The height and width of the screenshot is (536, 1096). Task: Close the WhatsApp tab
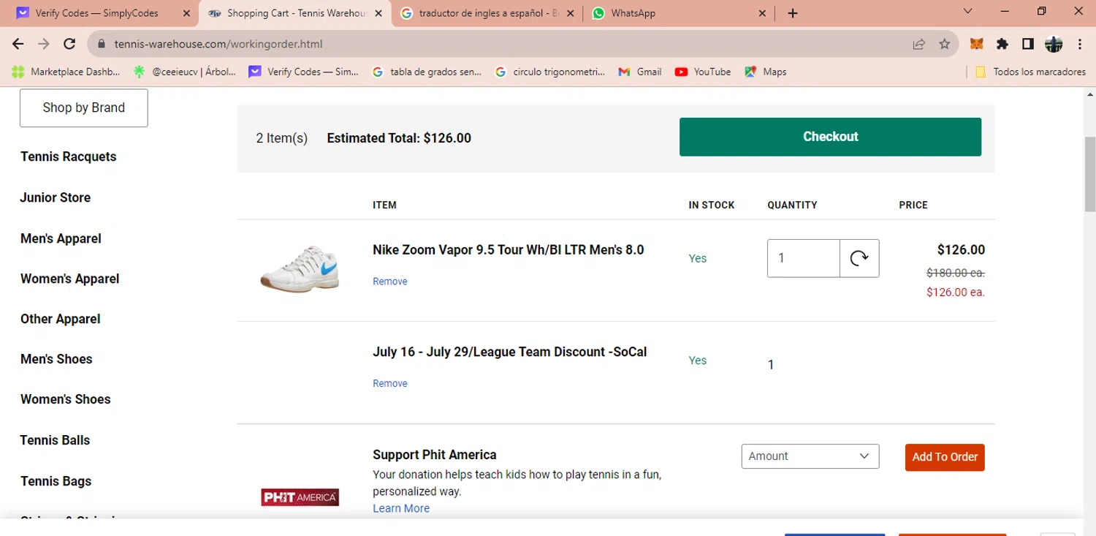pos(763,13)
